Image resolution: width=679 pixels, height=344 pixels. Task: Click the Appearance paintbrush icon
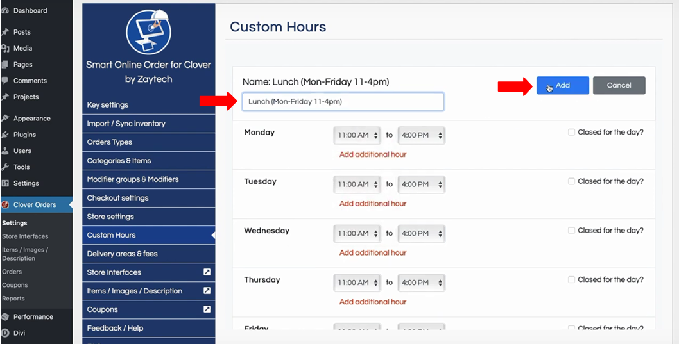[5, 119]
